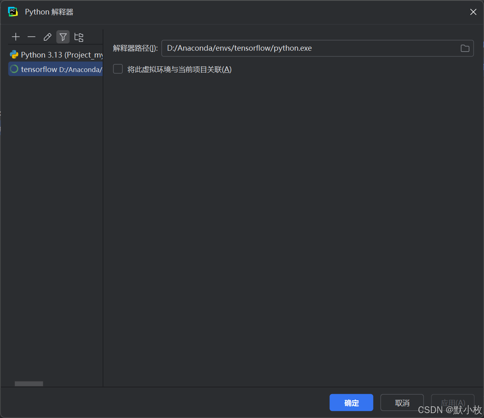Click horizontal scrollbar in interpreter list
The height and width of the screenshot is (418, 484).
pos(29,384)
